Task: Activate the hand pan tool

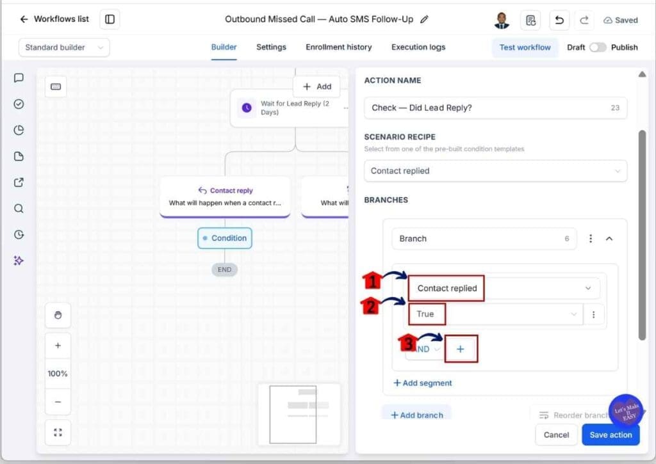Action: click(58, 315)
